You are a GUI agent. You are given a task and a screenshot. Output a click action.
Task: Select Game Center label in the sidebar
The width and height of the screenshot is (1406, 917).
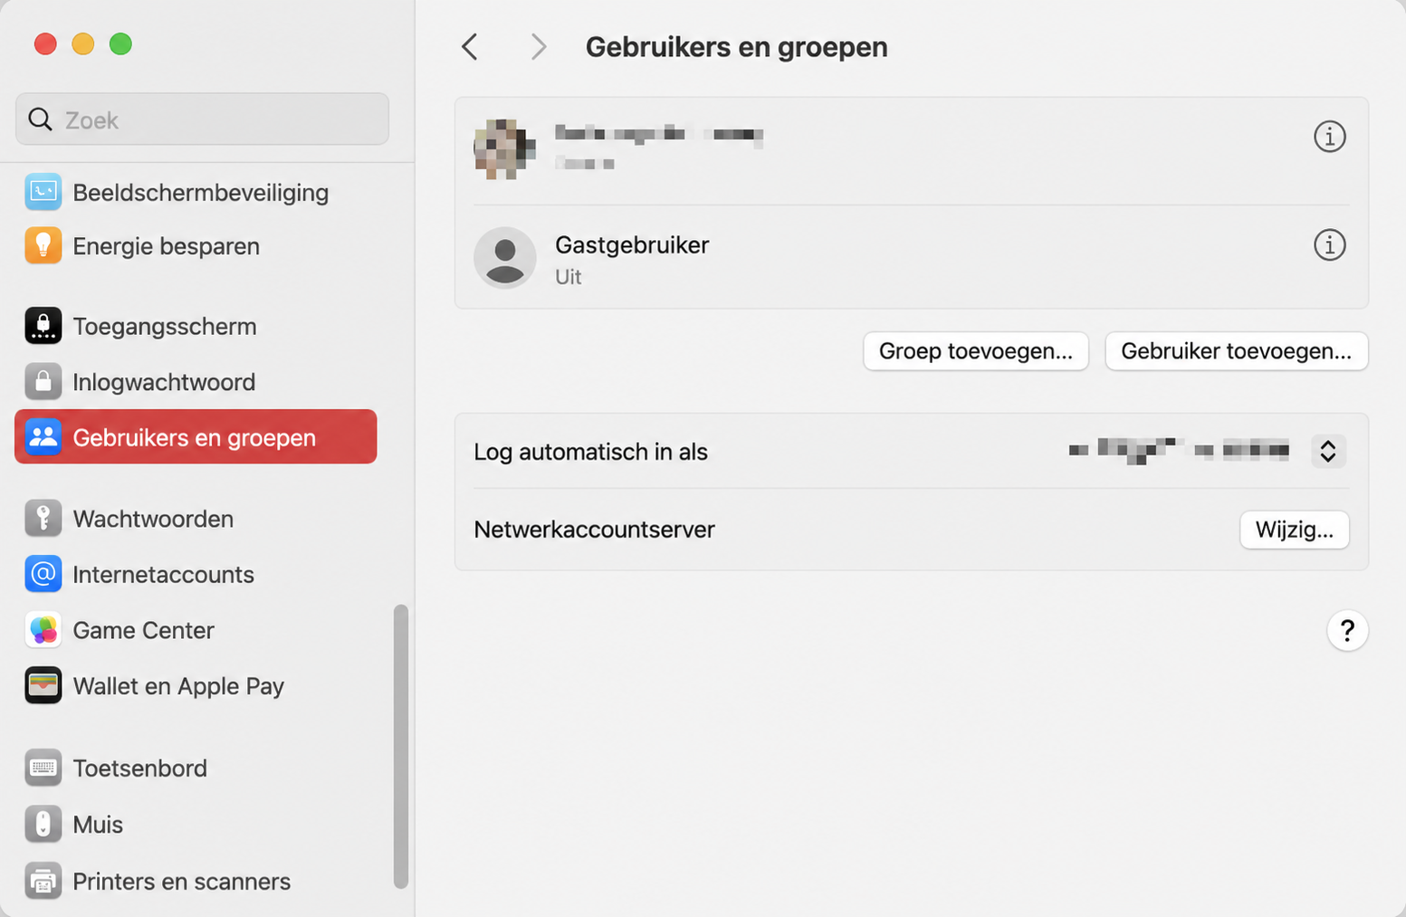tap(143, 630)
